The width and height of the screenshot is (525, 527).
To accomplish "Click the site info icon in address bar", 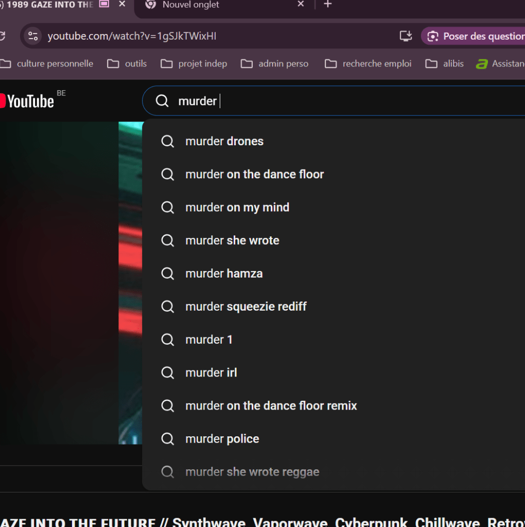I will point(33,36).
